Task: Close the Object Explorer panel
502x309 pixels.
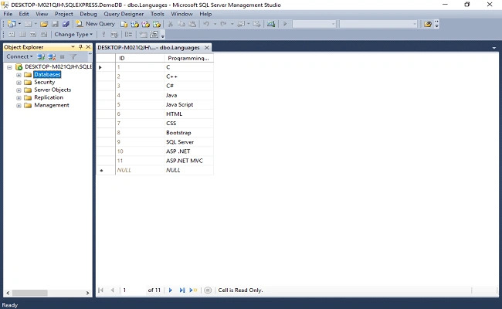Action: [x=88, y=47]
